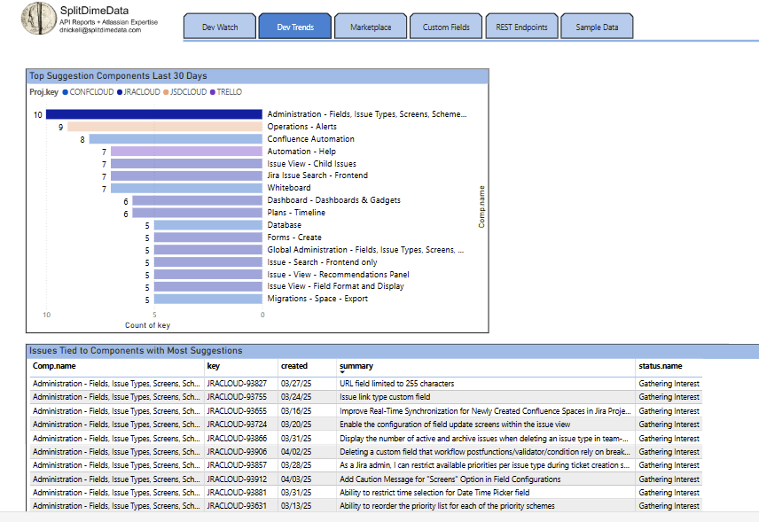This screenshot has height=522, width=759.
Task: Click the dnickell@splitdimedata.com email link
Action: 100,29
